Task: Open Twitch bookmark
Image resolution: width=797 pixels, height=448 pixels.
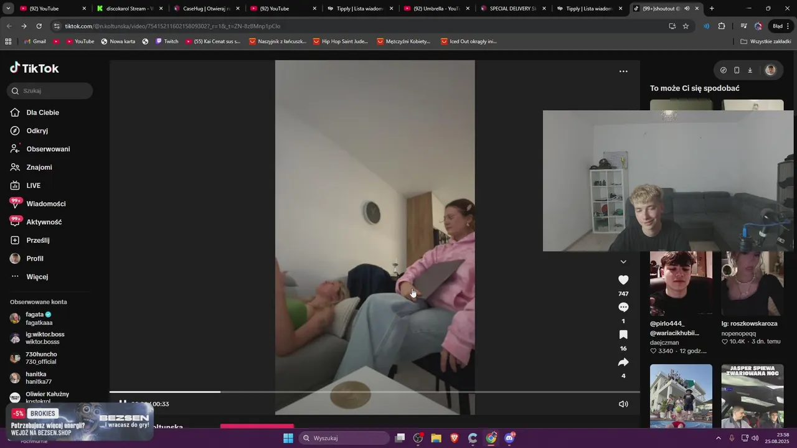Action: 167,42
